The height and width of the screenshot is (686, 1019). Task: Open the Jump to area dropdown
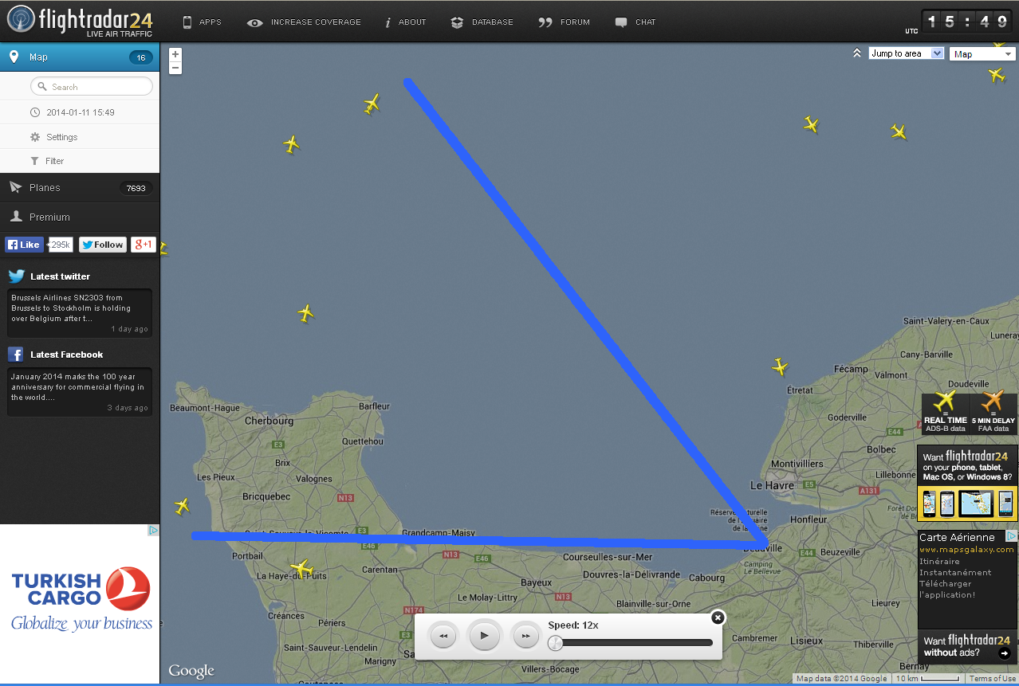(x=906, y=53)
